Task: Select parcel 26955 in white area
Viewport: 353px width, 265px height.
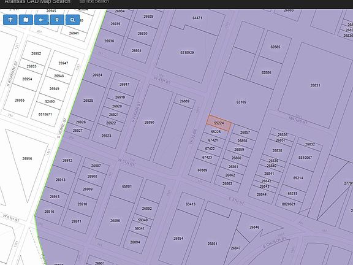Action: coord(20,100)
